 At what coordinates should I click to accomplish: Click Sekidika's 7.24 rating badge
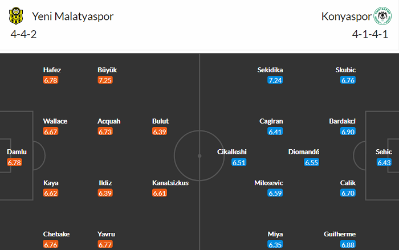pyautogui.click(x=275, y=81)
